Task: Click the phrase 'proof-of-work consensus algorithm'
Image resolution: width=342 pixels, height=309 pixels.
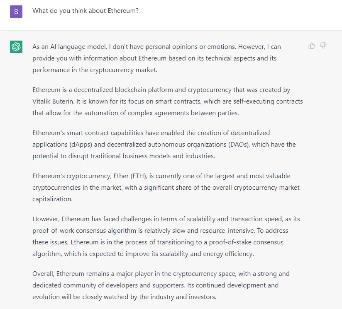Action: pos(84,231)
